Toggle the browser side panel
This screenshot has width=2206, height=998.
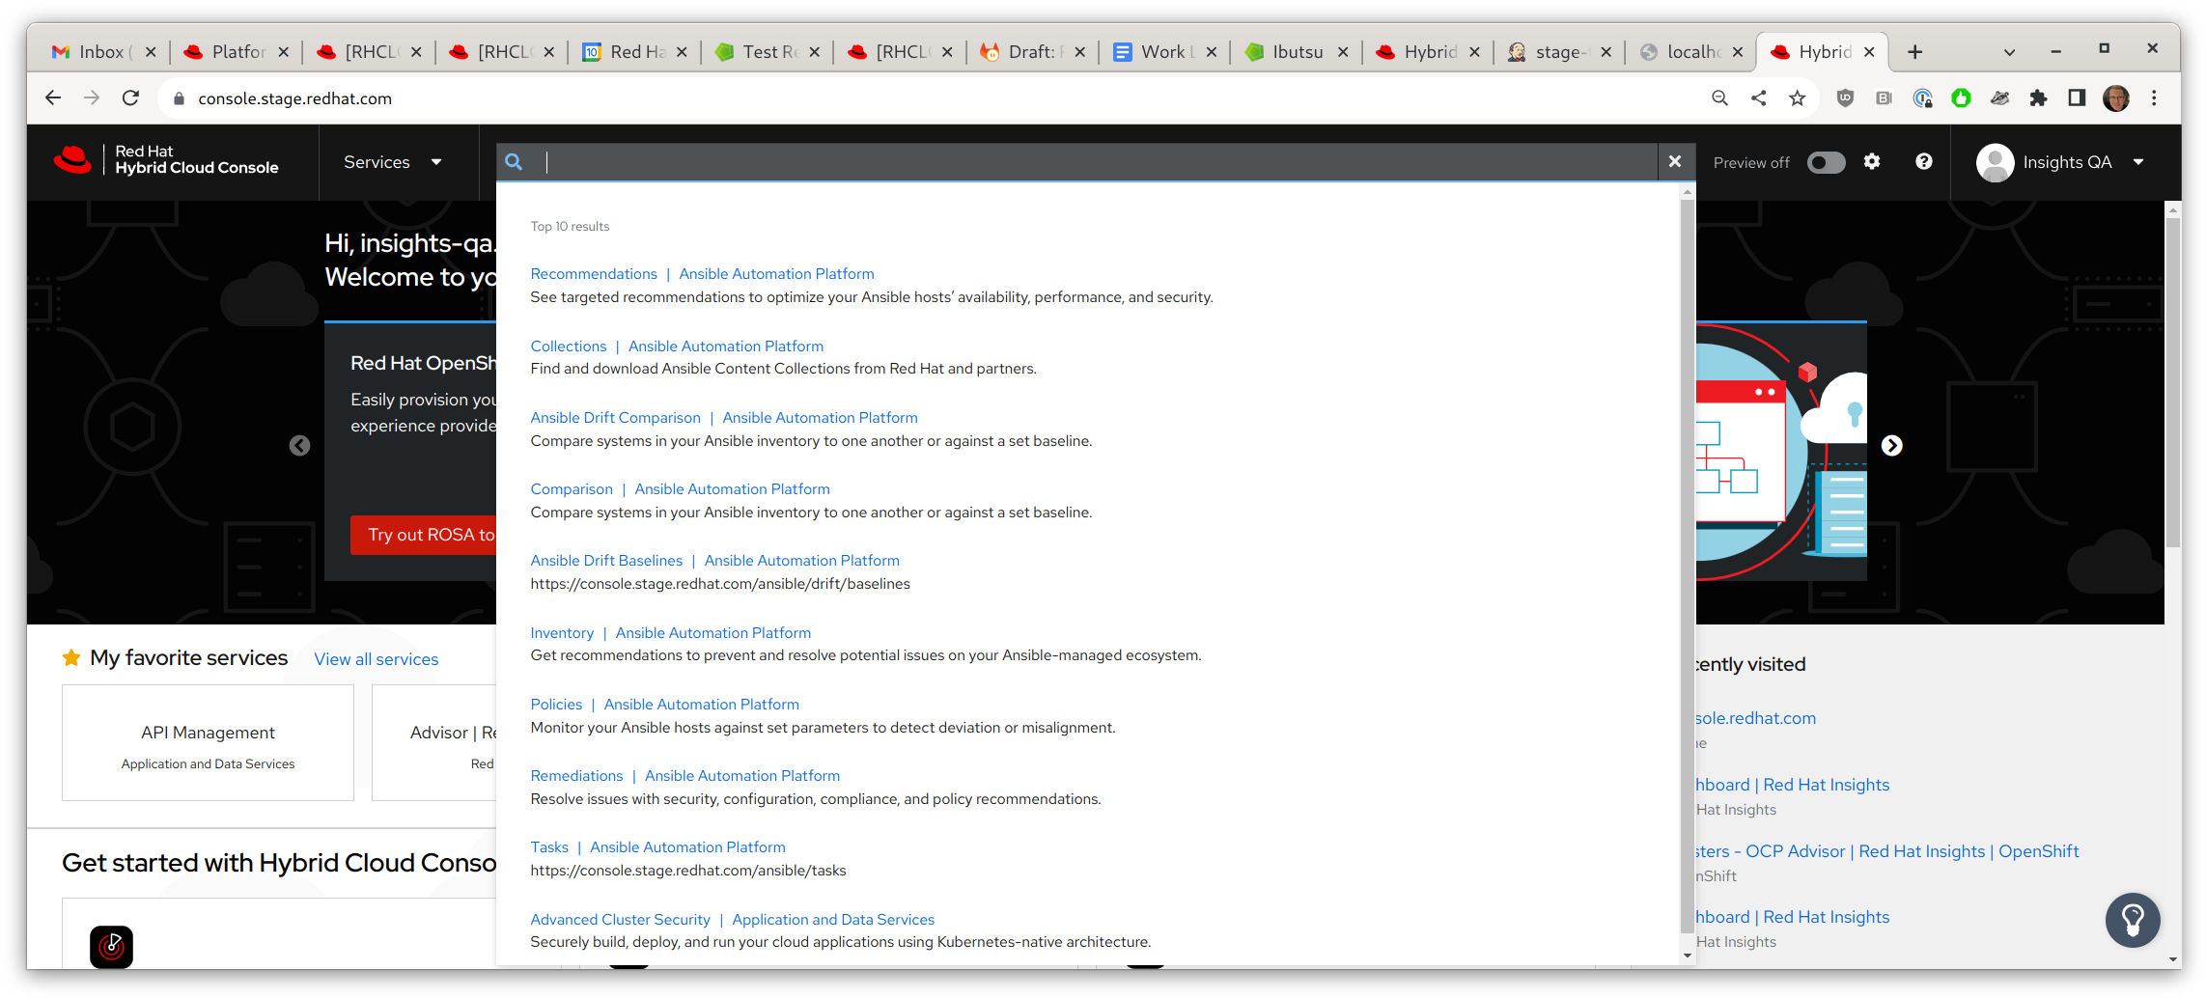[x=2077, y=97]
